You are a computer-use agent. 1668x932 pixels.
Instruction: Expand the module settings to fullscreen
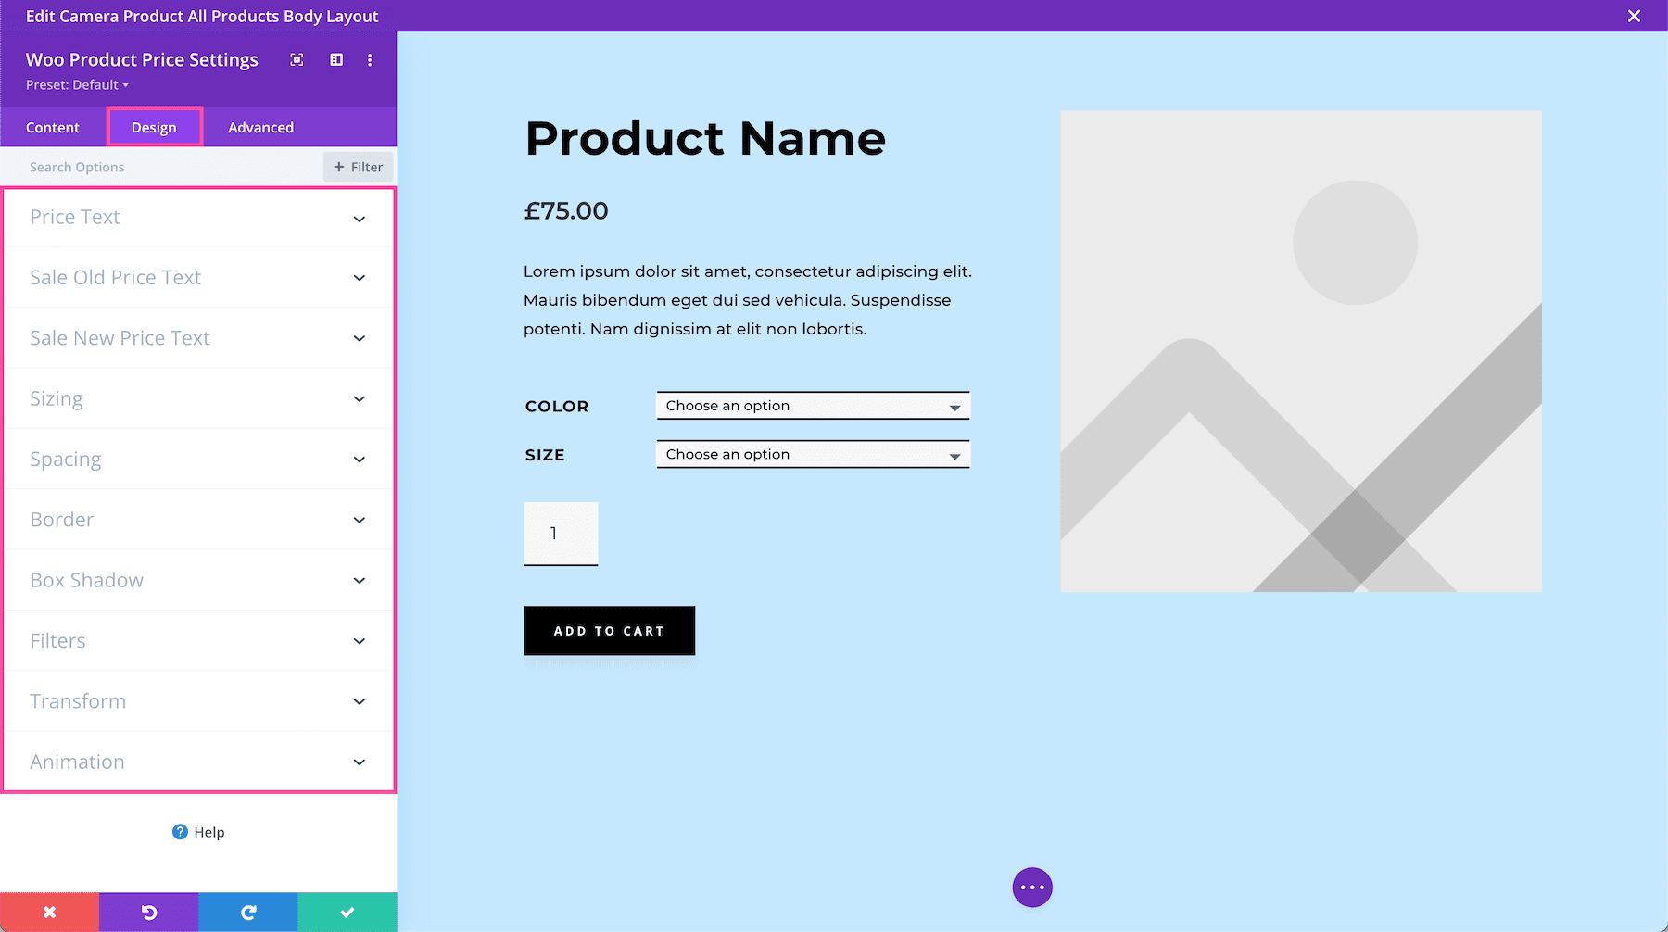click(297, 59)
